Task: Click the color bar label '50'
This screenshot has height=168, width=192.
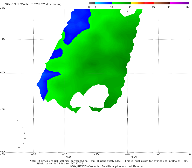Action: pos(153,7)
